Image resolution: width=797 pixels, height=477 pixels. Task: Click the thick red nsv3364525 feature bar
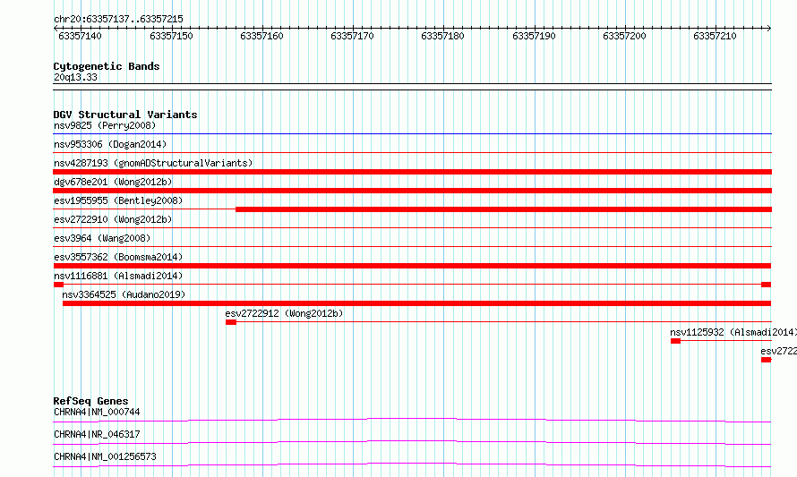[x=416, y=303]
